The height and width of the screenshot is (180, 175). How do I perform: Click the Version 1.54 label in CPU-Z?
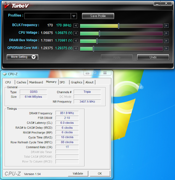click(x=32, y=174)
